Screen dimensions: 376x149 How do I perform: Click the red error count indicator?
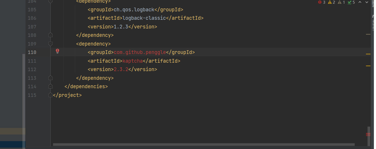tap(322, 2)
